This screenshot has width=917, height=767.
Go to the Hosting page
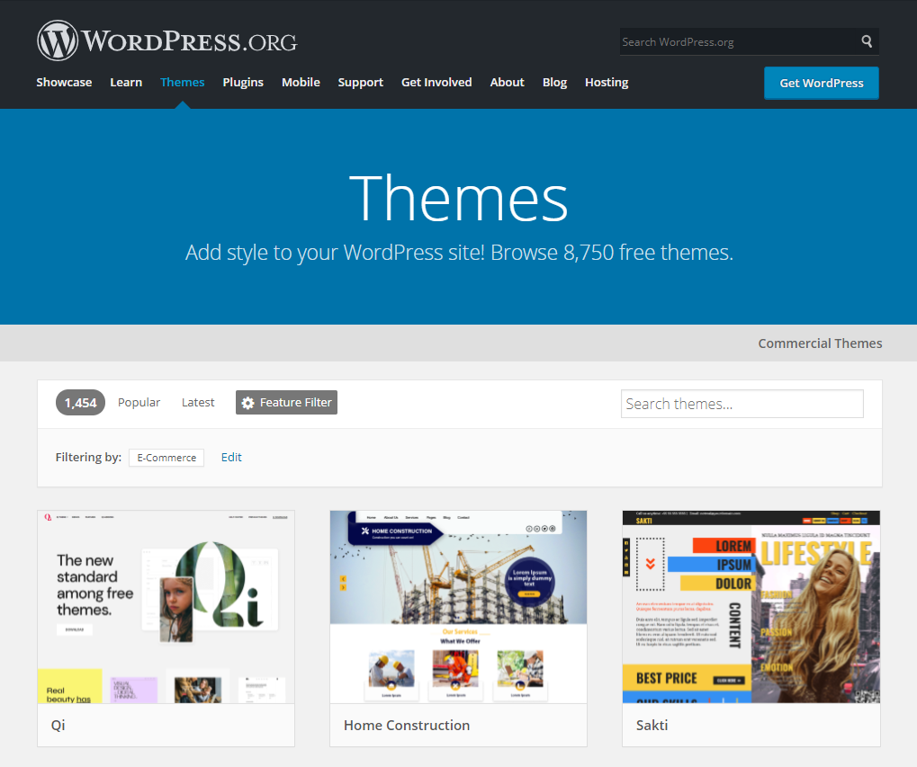point(607,83)
